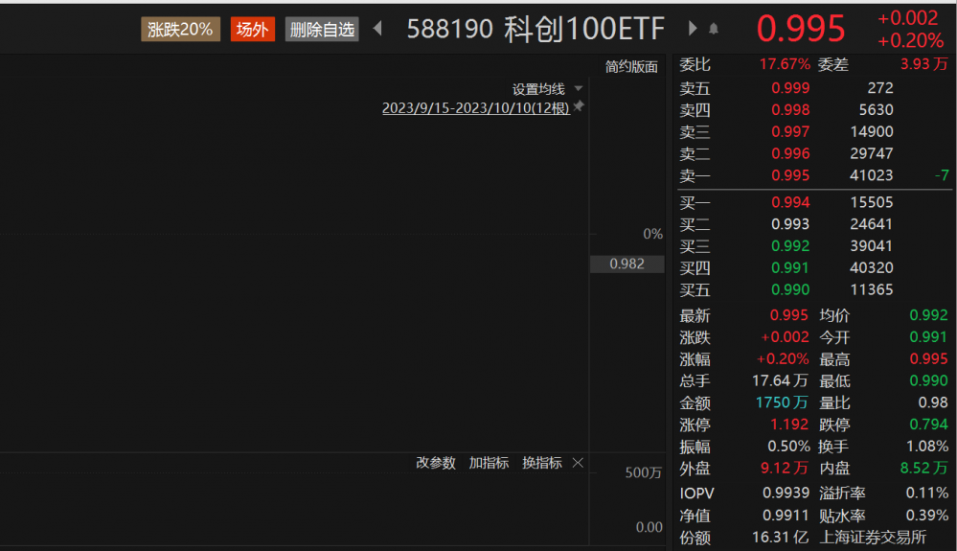The image size is (957, 551).
Task: Pin the date range with pushpin icon
Action: [x=579, y=107]
